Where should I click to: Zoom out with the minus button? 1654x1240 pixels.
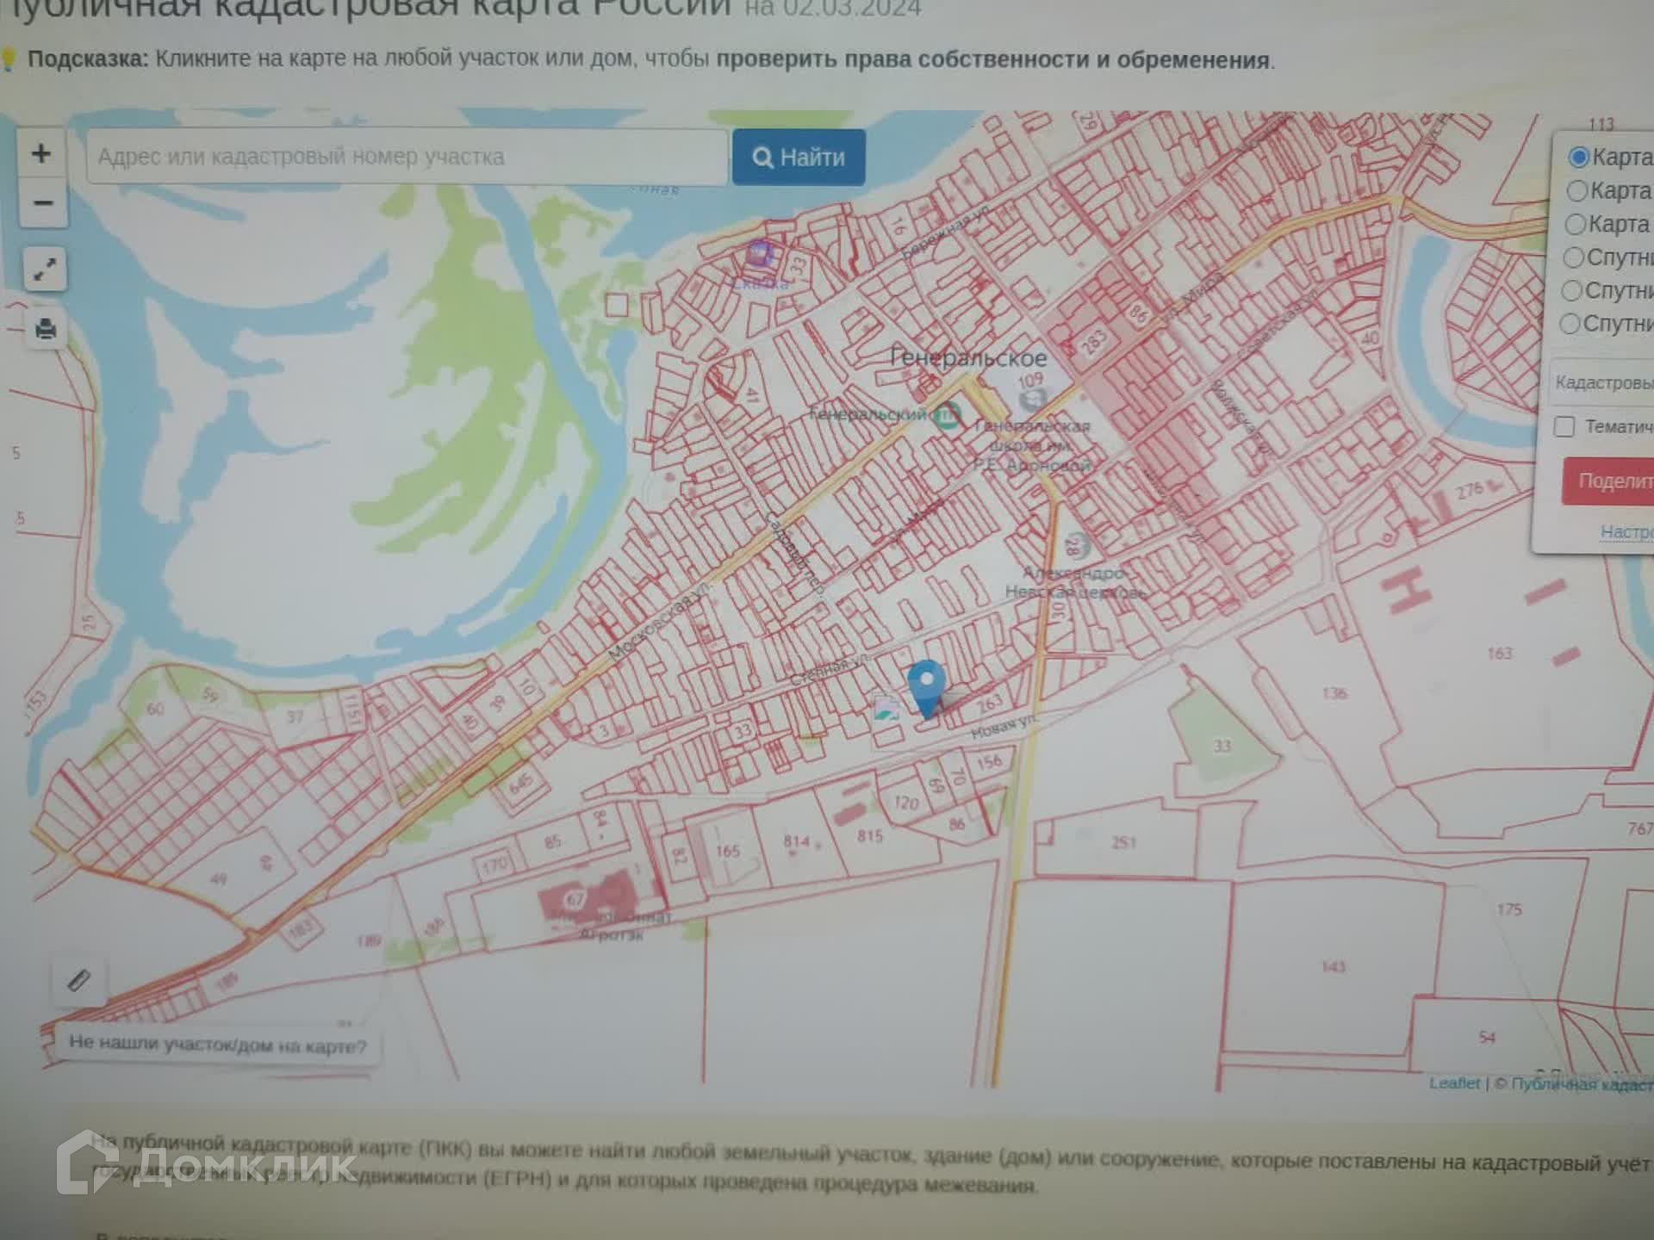click(x=42, y=203)
